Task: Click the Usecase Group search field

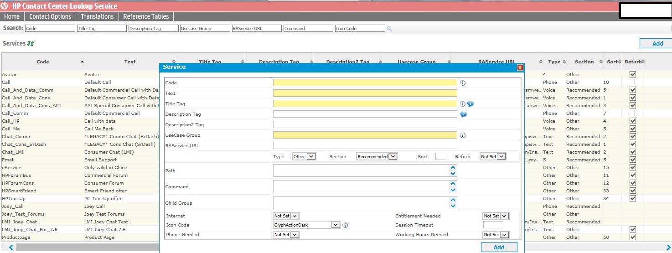Action: [x=205, y=28]
